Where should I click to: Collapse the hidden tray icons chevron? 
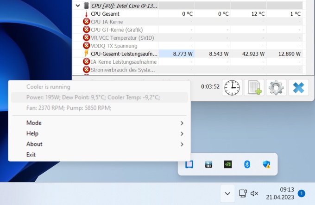click(x=227, y=193)
